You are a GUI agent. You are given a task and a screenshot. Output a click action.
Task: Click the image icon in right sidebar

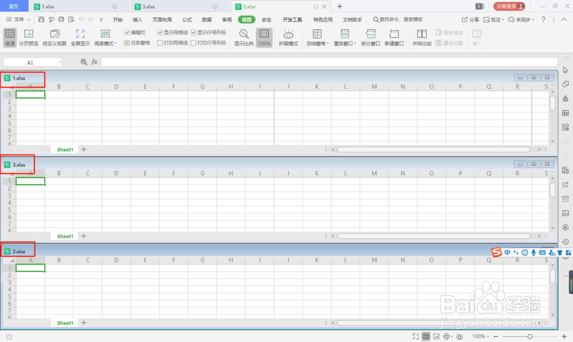click(566, 213)
